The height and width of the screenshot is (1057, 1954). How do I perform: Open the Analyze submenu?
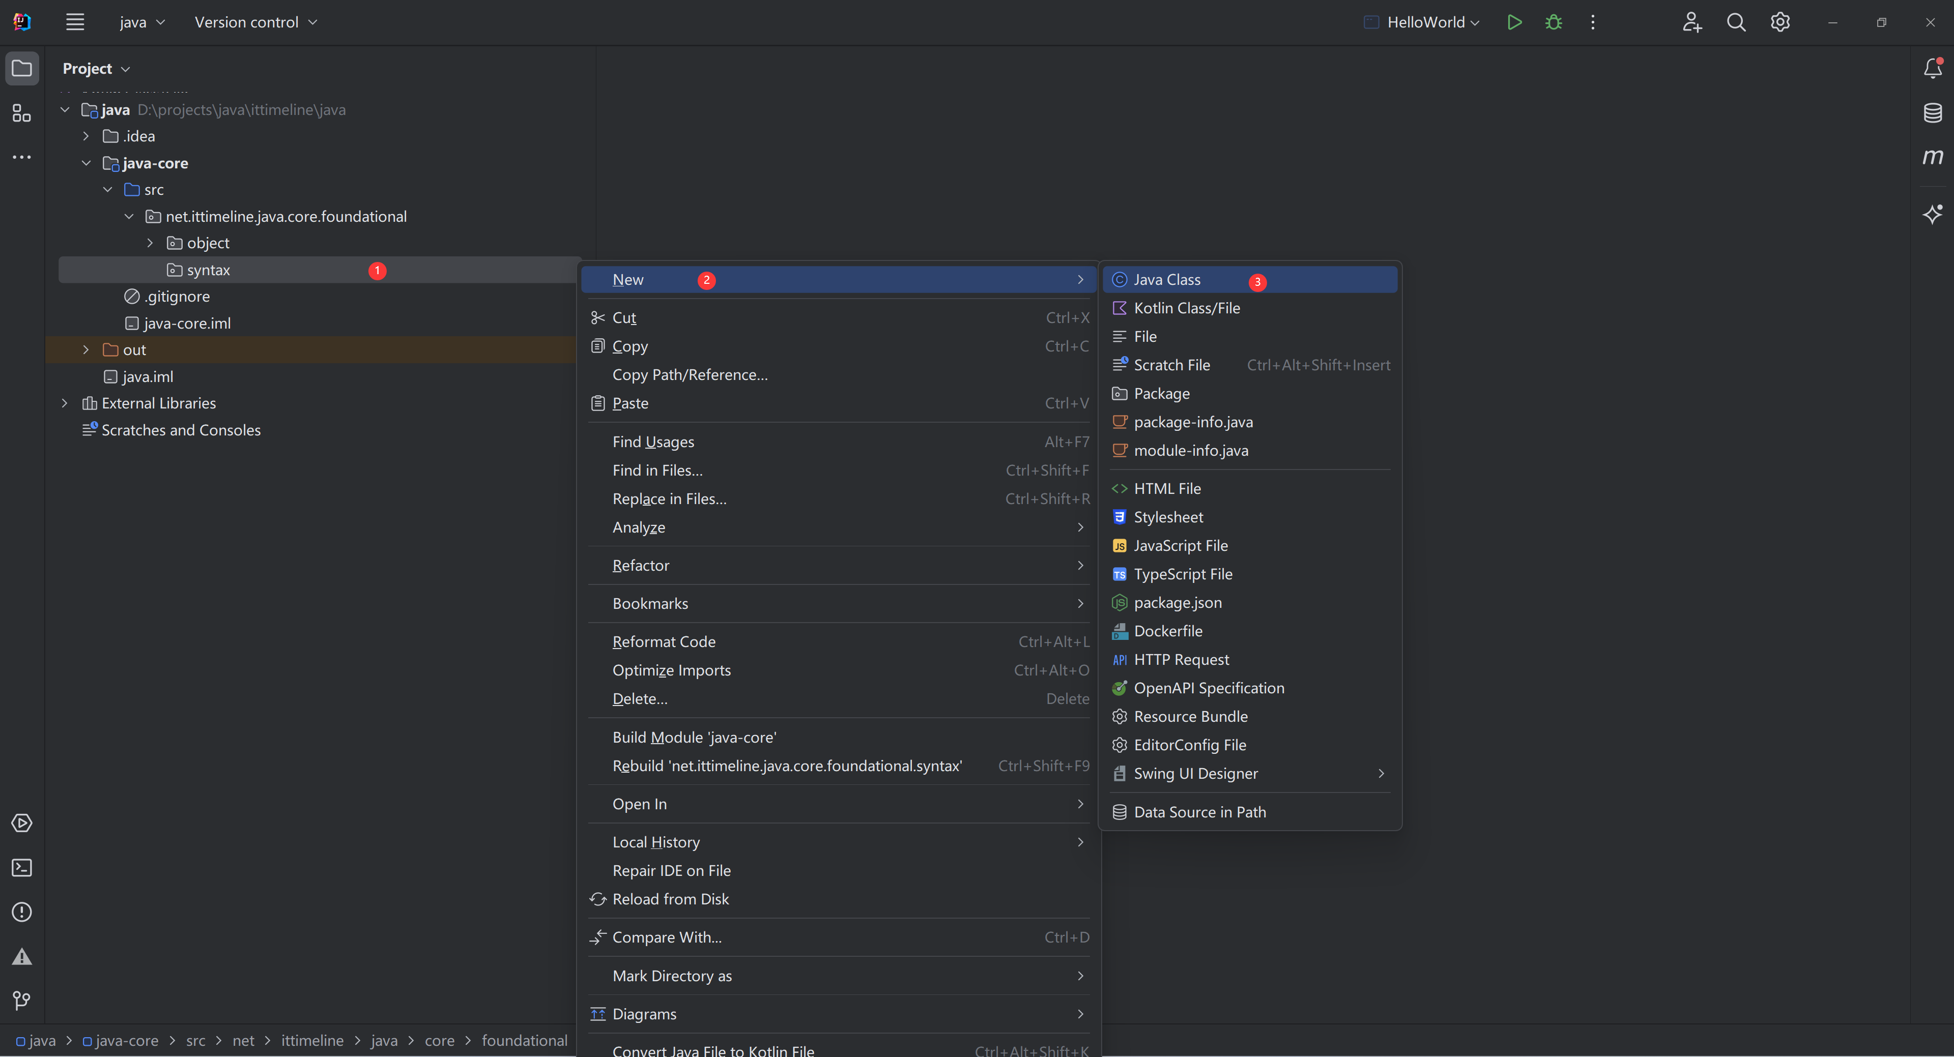point(839,527)
